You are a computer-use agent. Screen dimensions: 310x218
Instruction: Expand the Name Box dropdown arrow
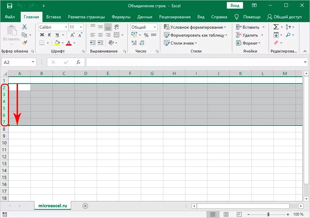tap(33, 62)
